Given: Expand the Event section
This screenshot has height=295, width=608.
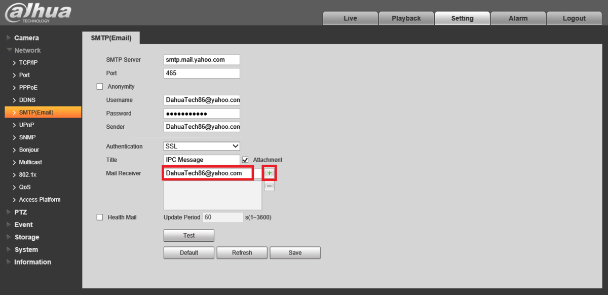Looking at the screenshot, I should (x=23, y=225).
